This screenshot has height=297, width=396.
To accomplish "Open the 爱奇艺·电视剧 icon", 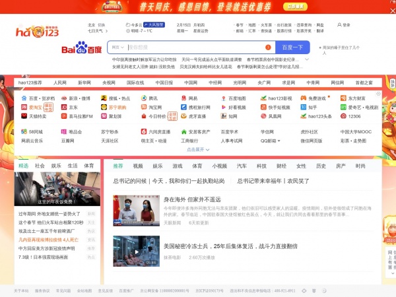I will (x=343, y=108).
